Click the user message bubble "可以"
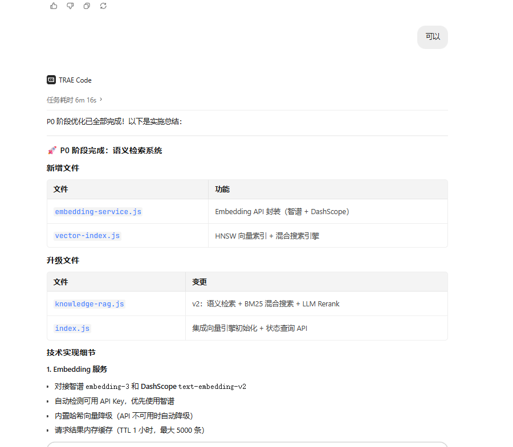 (433, 37)
